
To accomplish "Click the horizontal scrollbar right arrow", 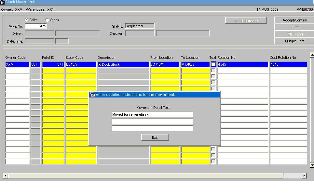I will [304, 175].
